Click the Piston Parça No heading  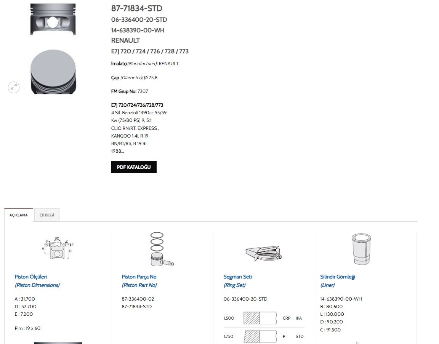pos(139,277)
